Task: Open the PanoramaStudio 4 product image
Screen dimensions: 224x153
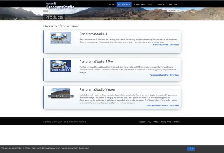Action: click(61, 38)
